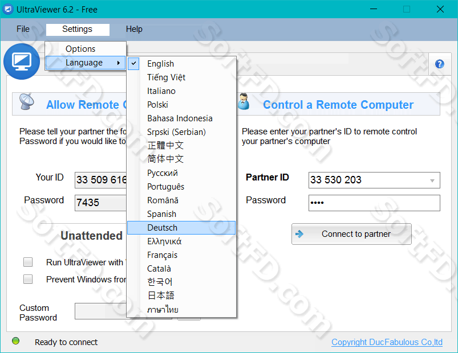Open the Settings menu

78,29
